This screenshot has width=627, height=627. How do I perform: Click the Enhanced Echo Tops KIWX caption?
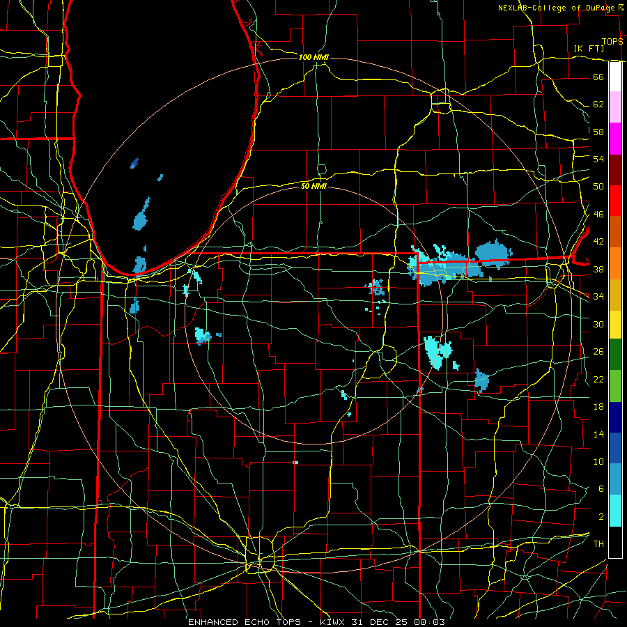pyautogui.click(x=316, y=622)
